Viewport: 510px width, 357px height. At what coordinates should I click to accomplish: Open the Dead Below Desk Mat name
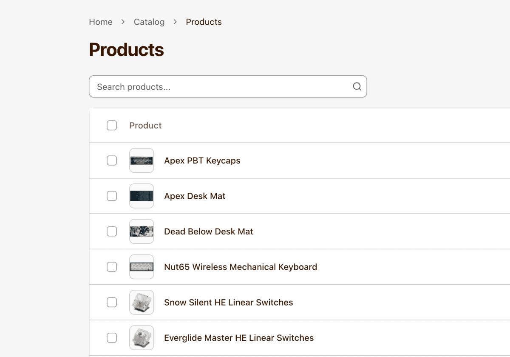click(209, 231)
